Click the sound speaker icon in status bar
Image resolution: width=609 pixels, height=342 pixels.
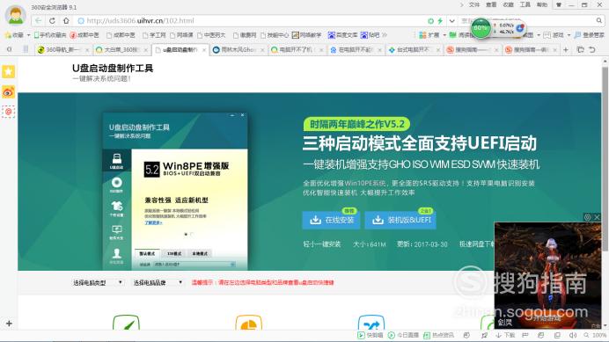coord(573,335)
